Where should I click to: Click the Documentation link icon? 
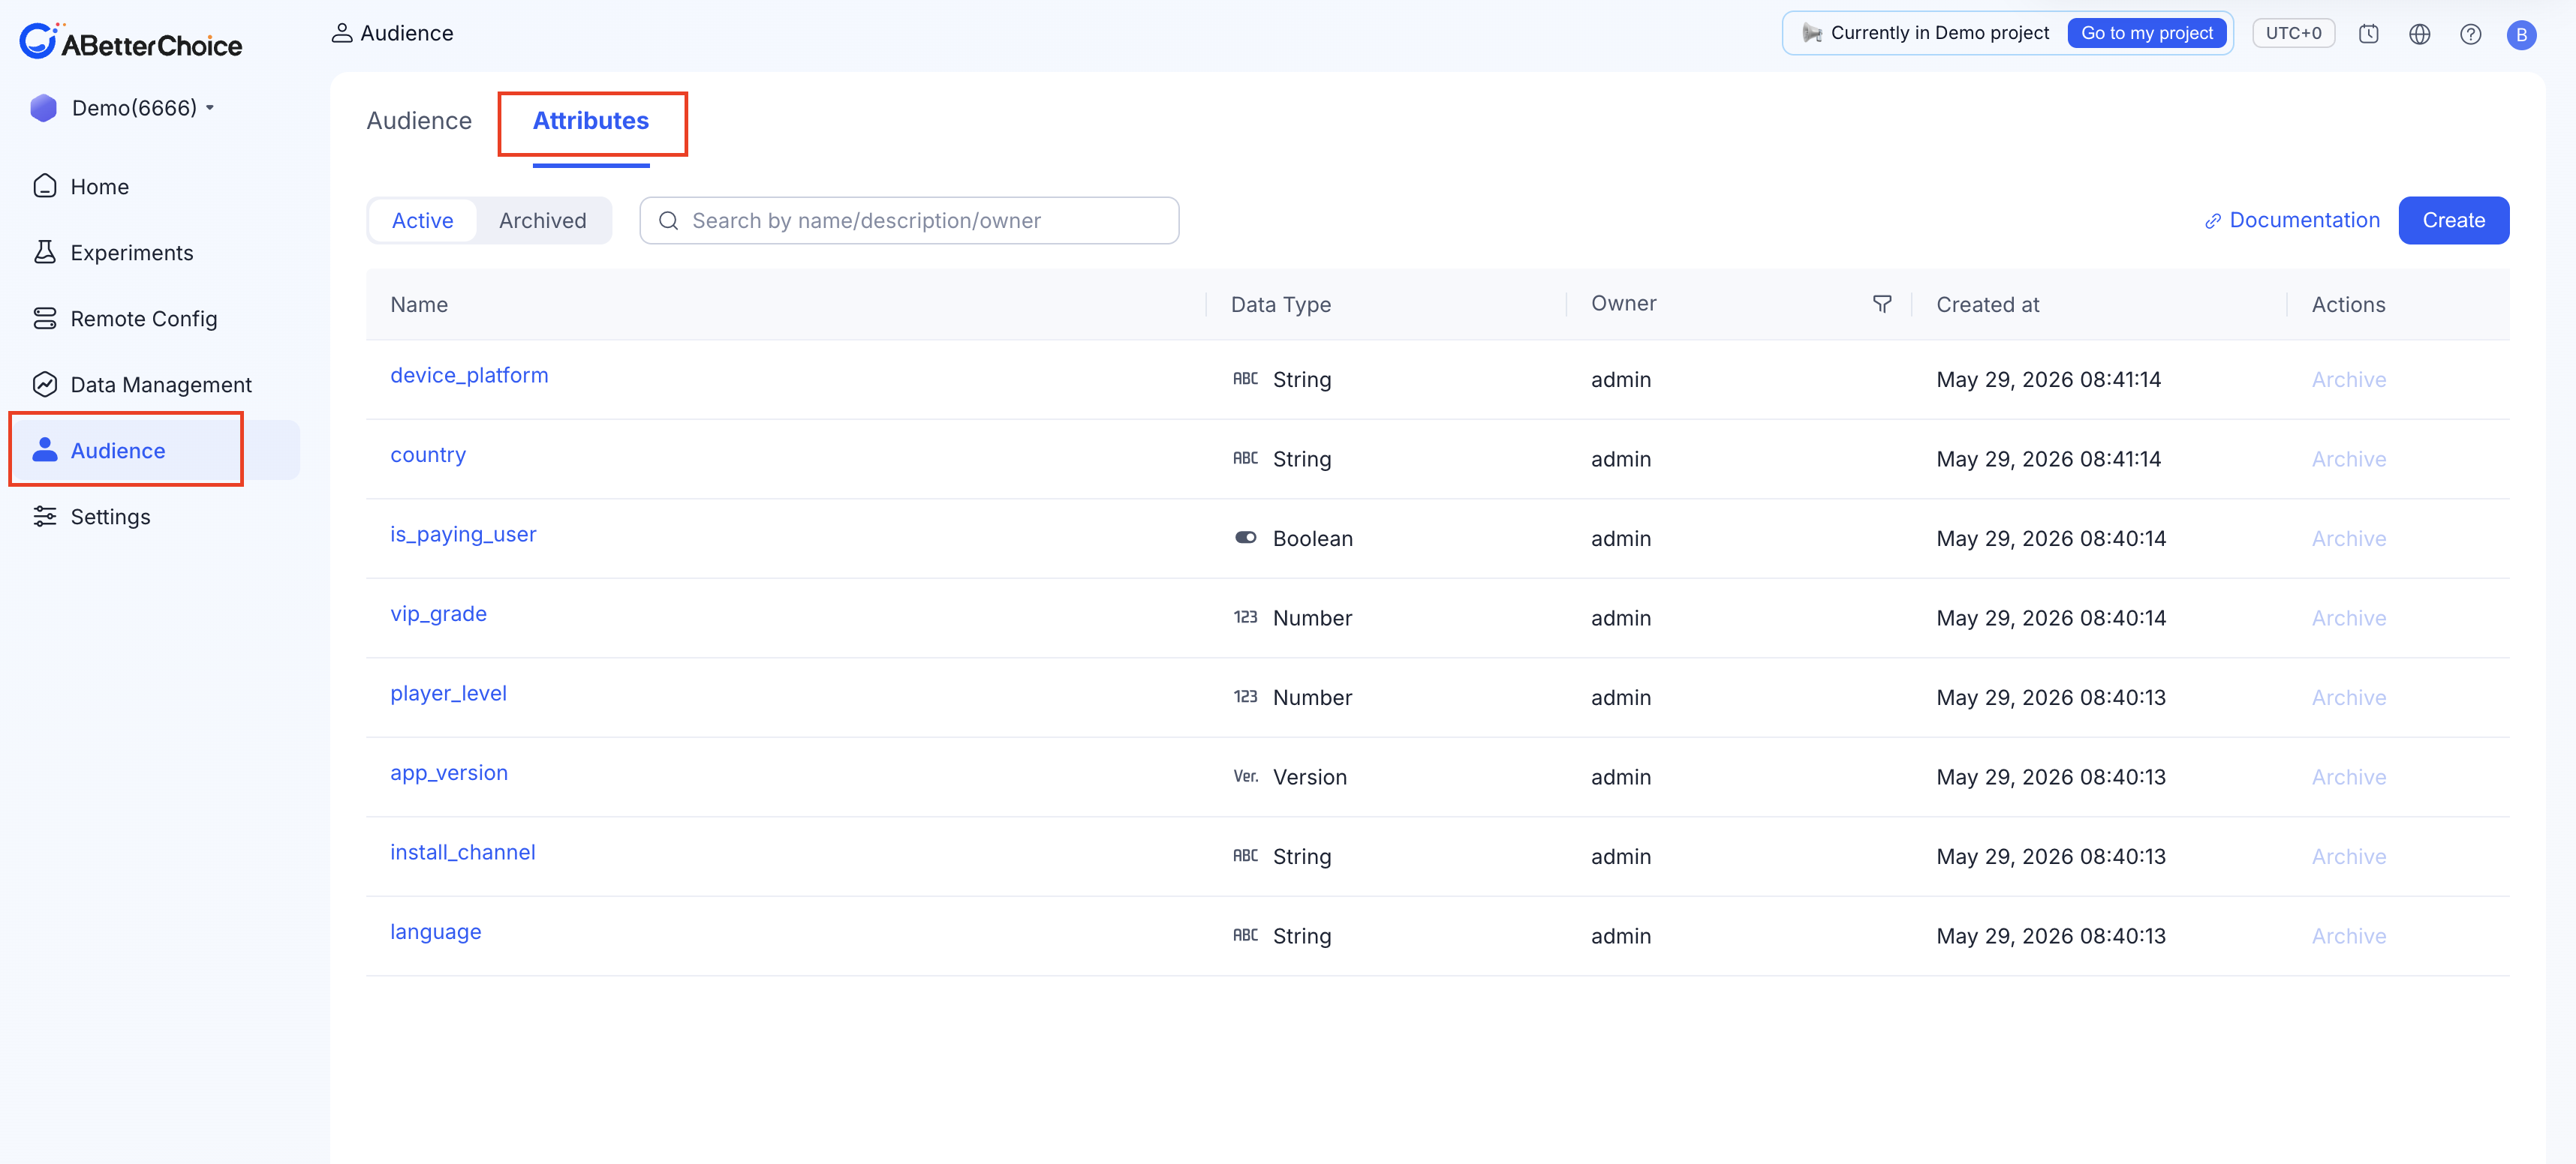point(2213,220)
